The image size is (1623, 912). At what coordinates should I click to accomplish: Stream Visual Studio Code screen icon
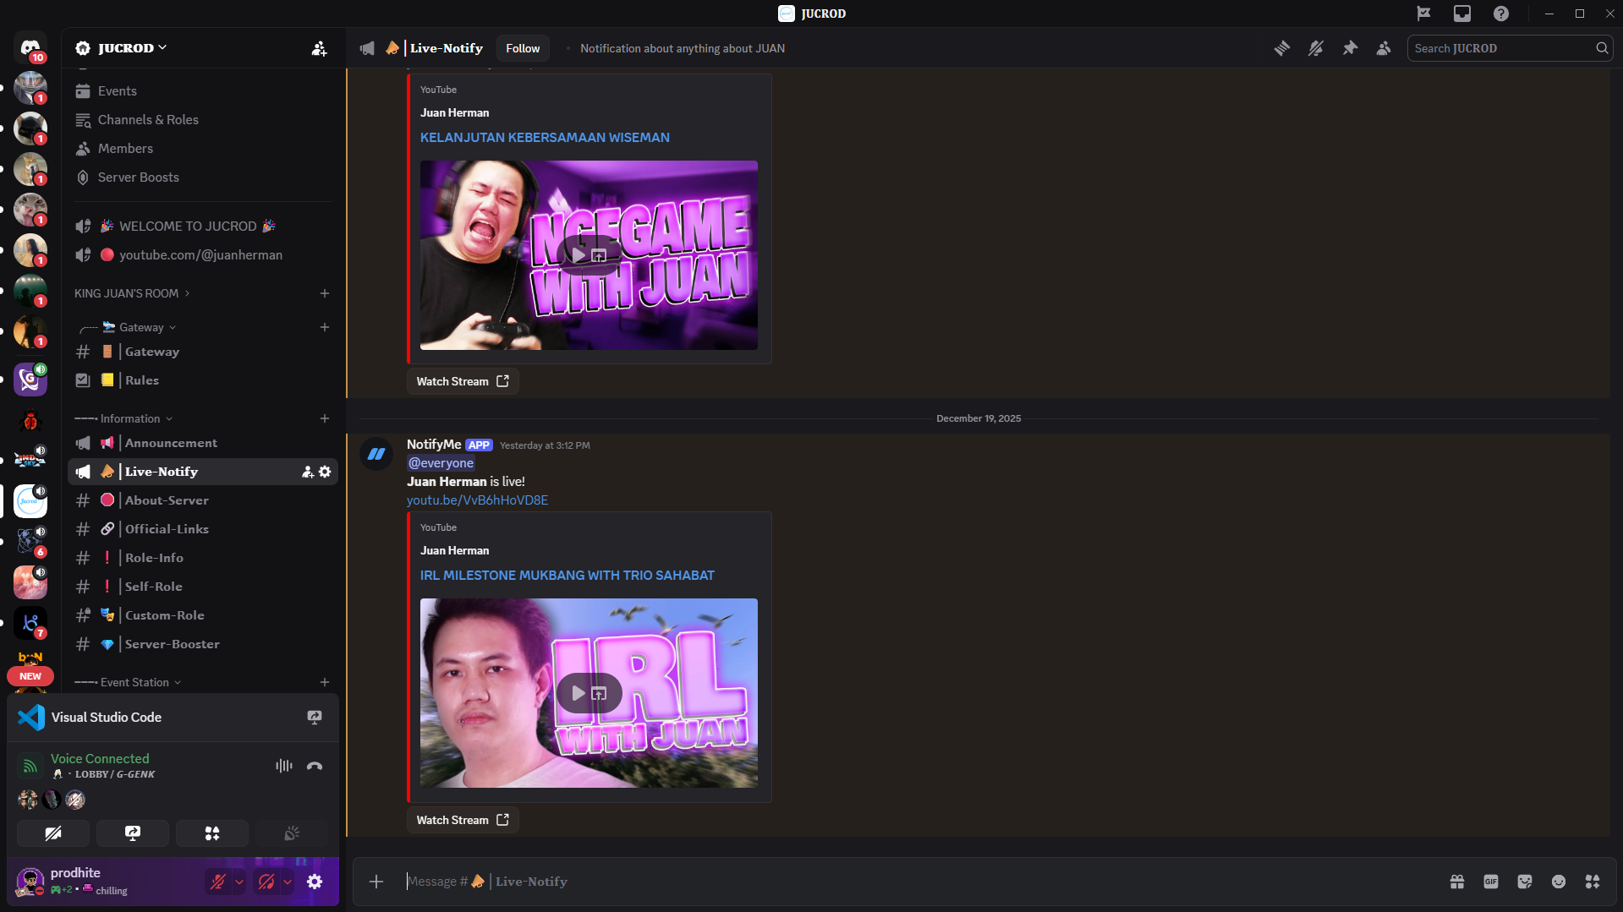coord(315,718)
